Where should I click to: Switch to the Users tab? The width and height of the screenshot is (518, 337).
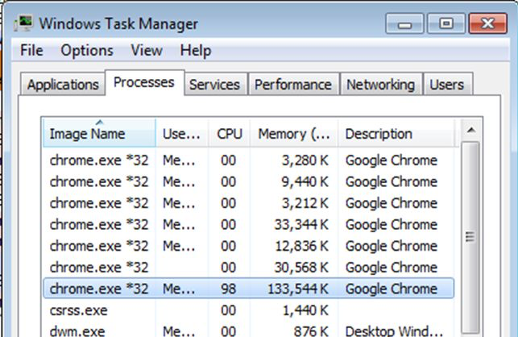(446, 85)
